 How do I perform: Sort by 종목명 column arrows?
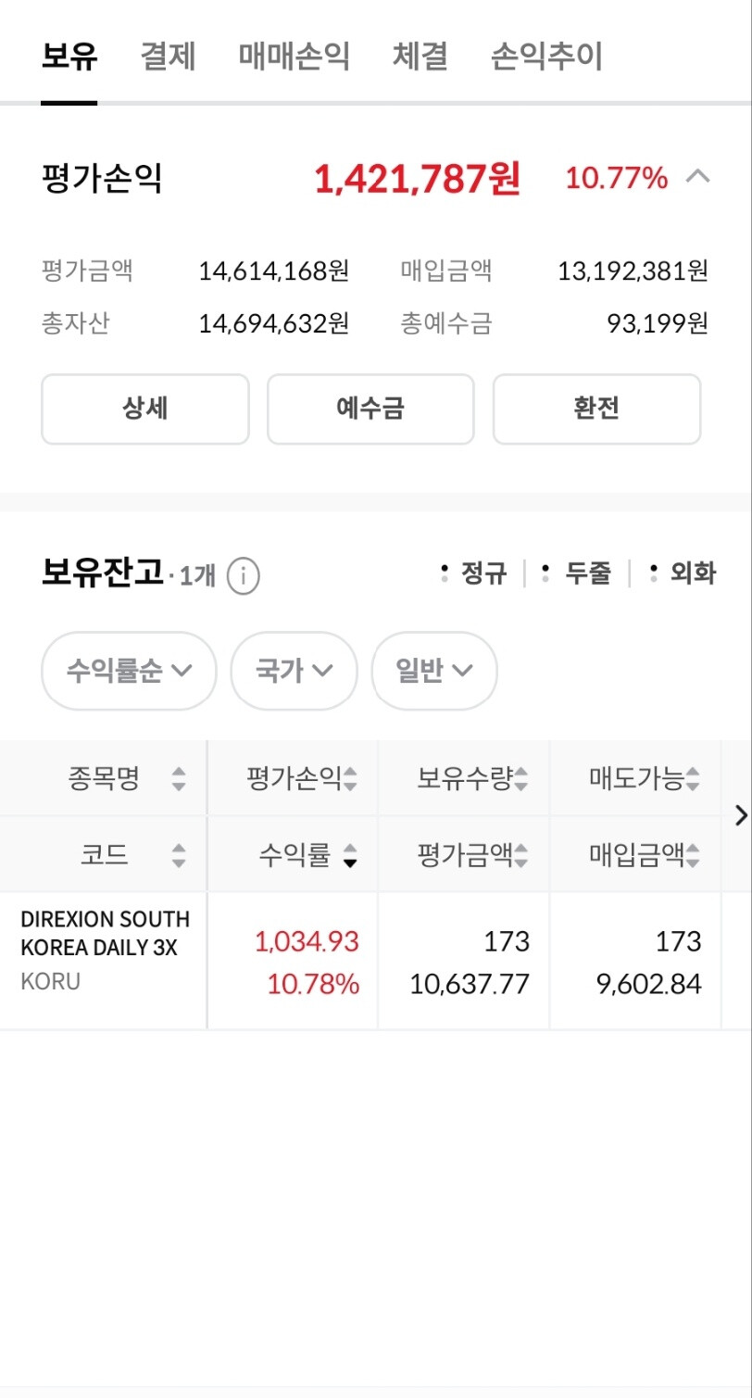pyautogui.click(x=179, y=779)
